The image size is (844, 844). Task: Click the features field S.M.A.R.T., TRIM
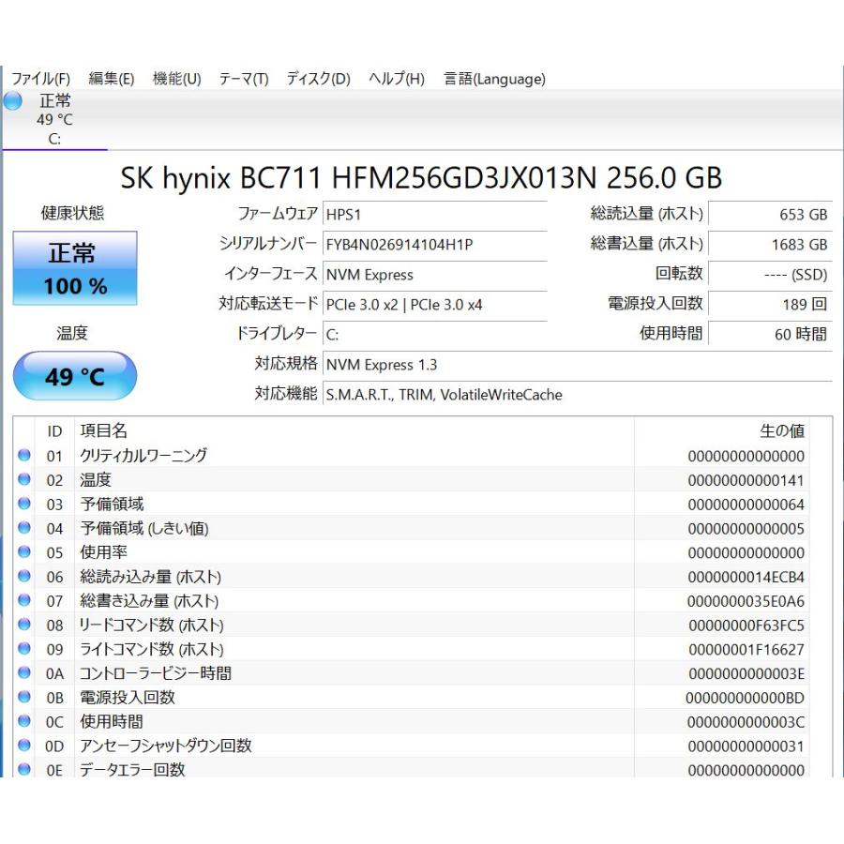pyautogui.click(x=578, y=395)
